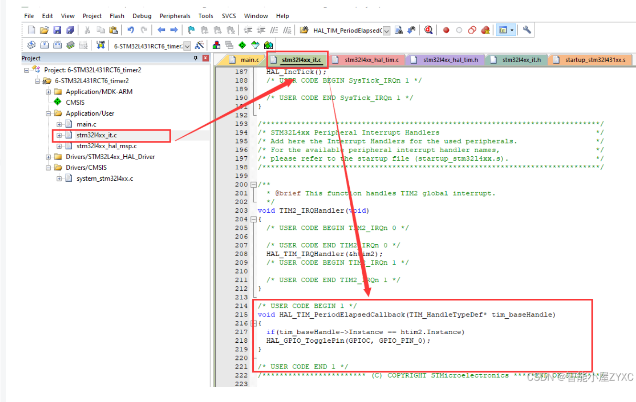Click the Translate file icon
The width and height of the screenshot is (636, 402).
point(32,45)
